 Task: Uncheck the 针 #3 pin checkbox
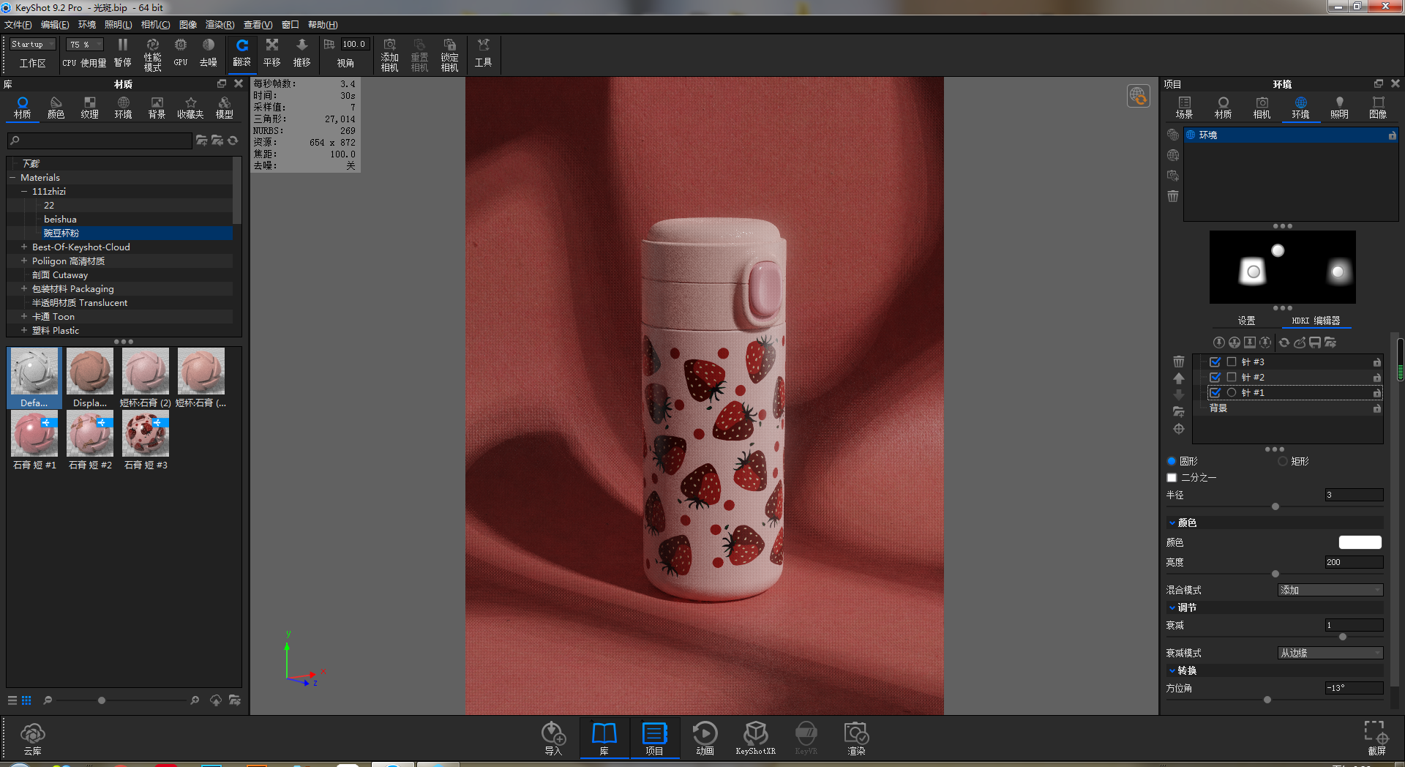coord(1216,362)
